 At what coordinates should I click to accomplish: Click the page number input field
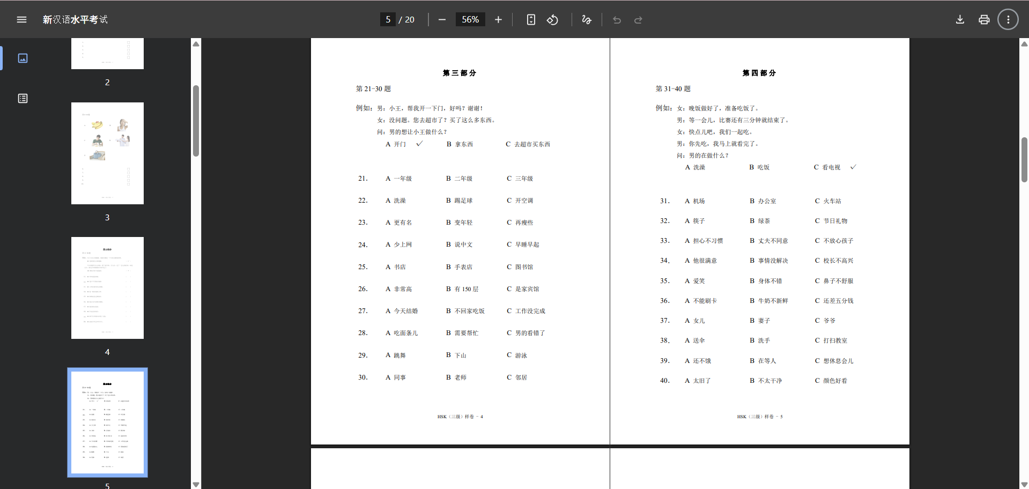pos(388,20)
